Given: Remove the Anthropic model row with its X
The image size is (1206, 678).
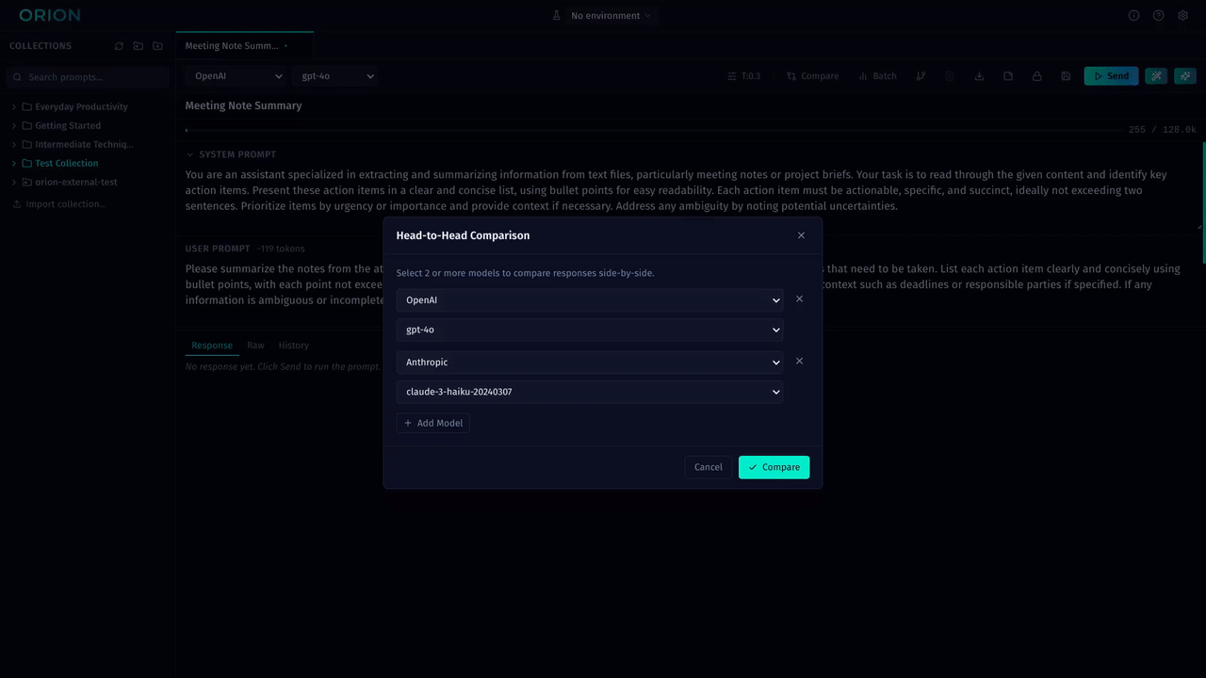Looking at the screenshot, I should click(800, 362).
